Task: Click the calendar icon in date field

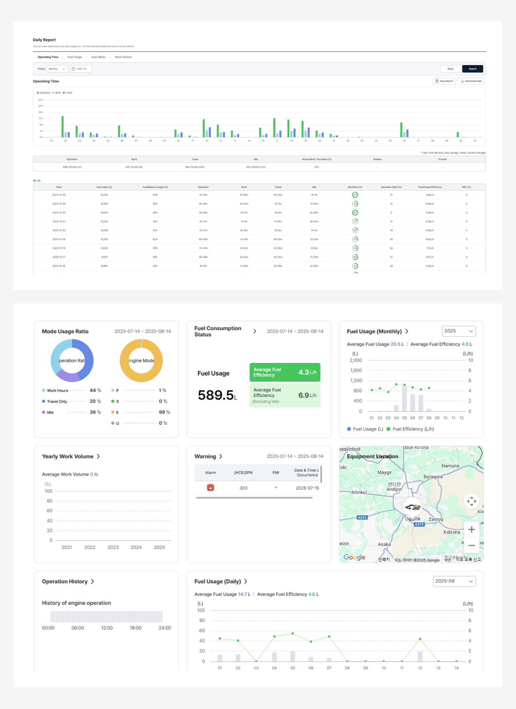Action: coord(73,69)
